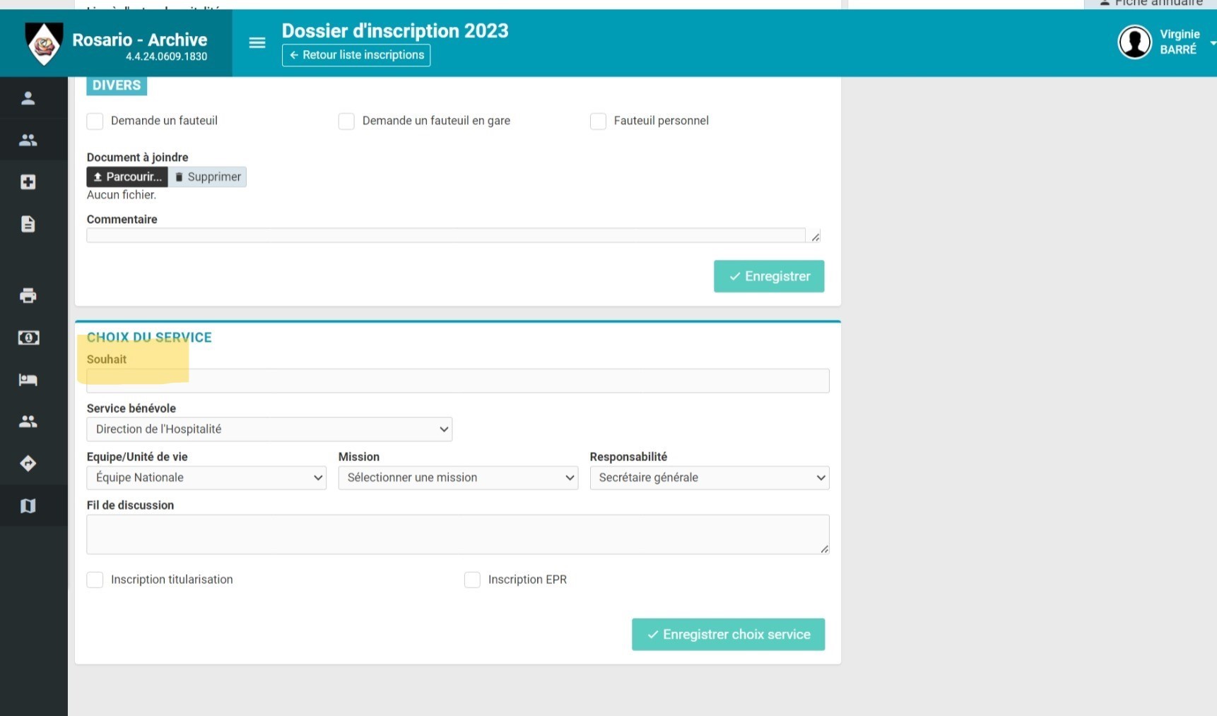Open the map icon in sidebar
Viewport: 1217px width, 716px height.
click(28, 506)
